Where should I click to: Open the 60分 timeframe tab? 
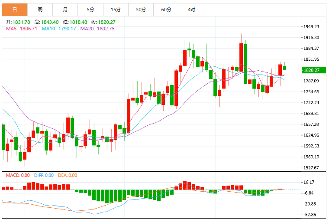(x=166, y=10)
